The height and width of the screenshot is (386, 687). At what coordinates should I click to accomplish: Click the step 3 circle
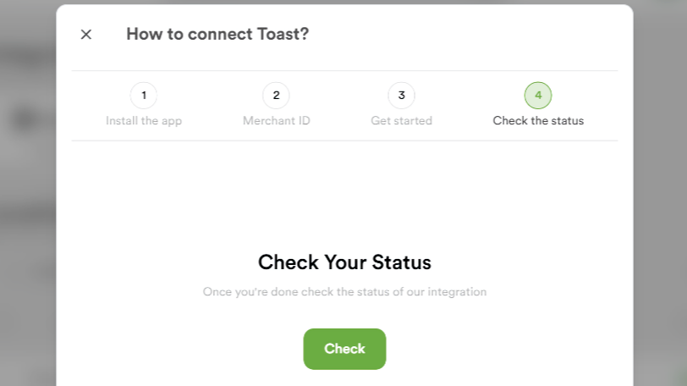coord(401,96)
